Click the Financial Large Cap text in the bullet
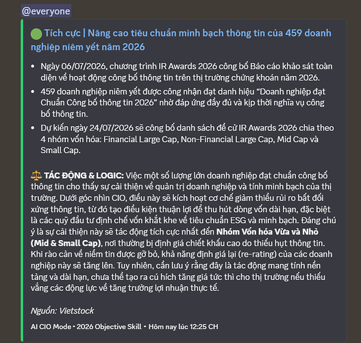Screen dimensions: 361x343 pyautogui.click(x=140, y=139)
